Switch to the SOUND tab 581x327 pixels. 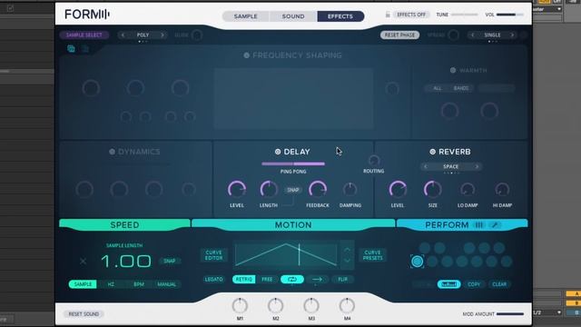[x=293, y=16]
